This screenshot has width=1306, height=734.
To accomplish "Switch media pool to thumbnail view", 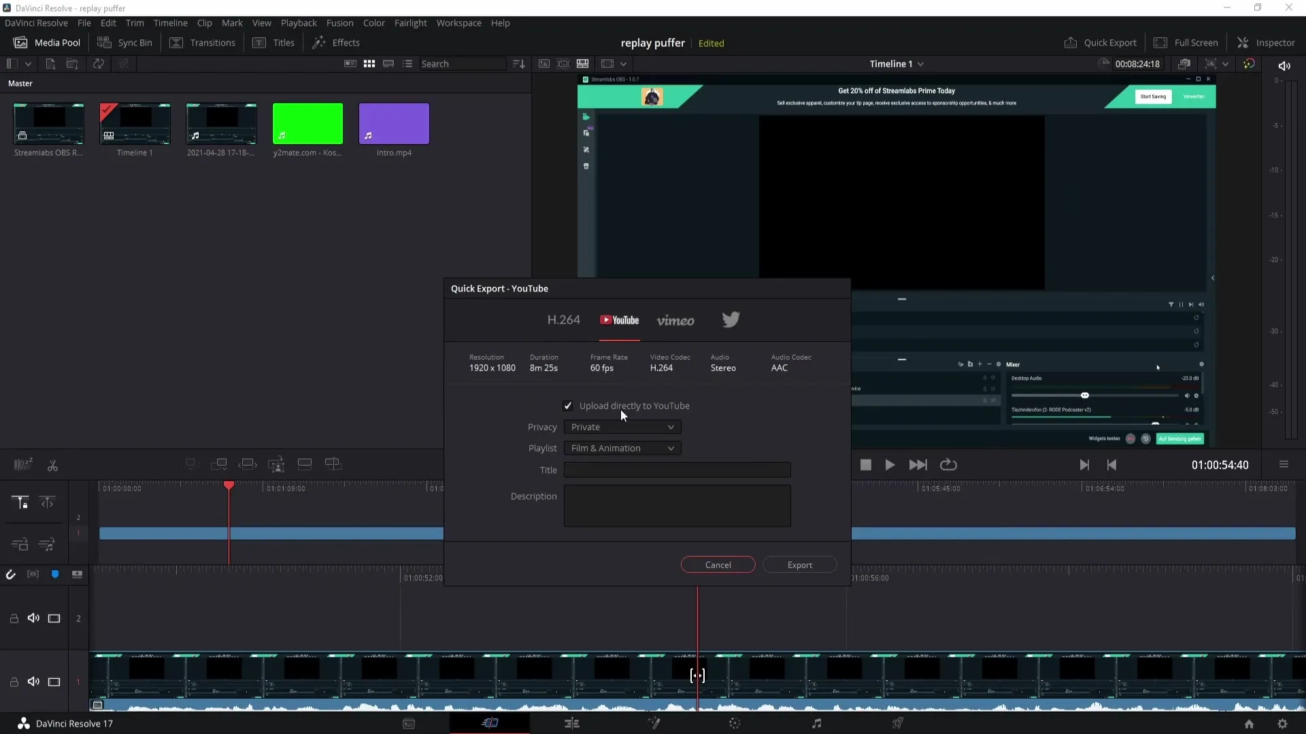I will (x=369, y=63).
